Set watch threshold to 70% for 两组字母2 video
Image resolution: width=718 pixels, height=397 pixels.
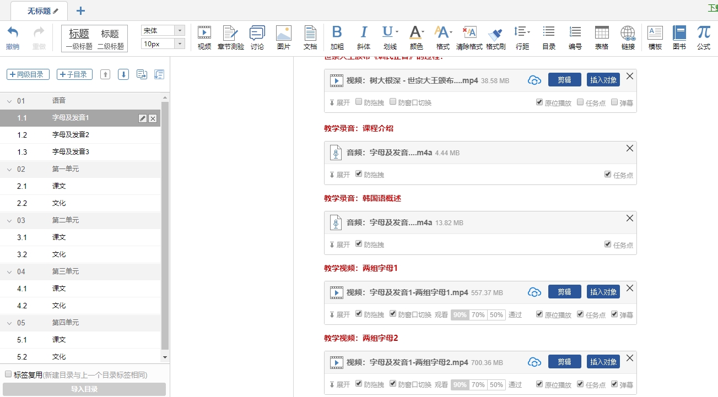point(478,385)
